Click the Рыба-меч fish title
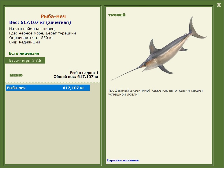This screenshot has width=224, height=172. coord(53,16)
